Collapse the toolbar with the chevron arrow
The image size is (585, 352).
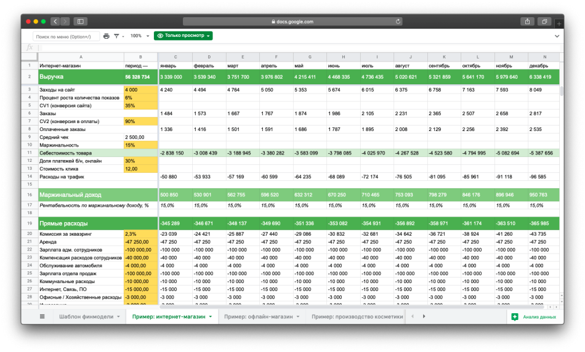point(557,36)
